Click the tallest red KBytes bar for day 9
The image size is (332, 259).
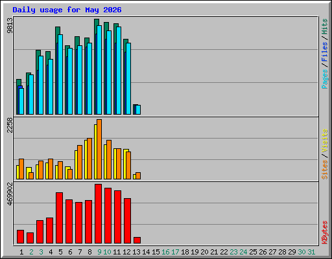pyautogui.click(x=98, y=214)
